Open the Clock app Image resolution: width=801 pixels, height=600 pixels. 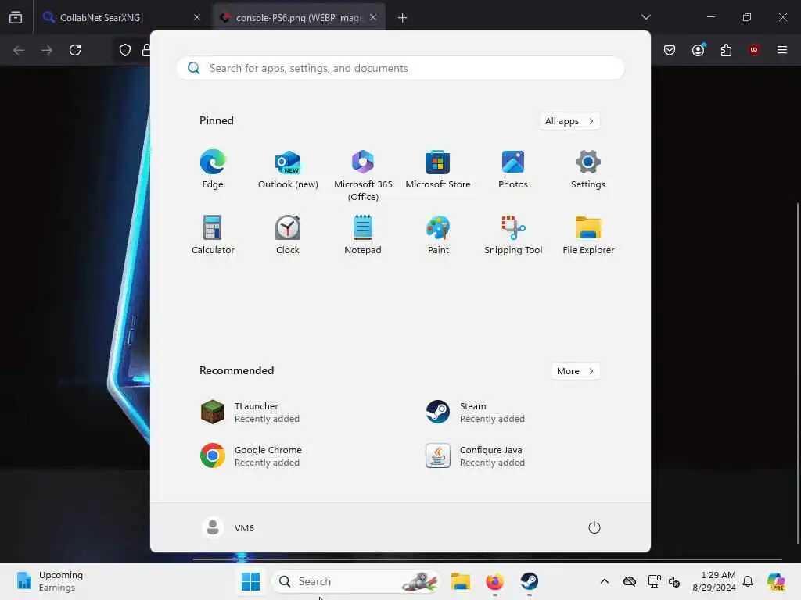pos(288,234)
